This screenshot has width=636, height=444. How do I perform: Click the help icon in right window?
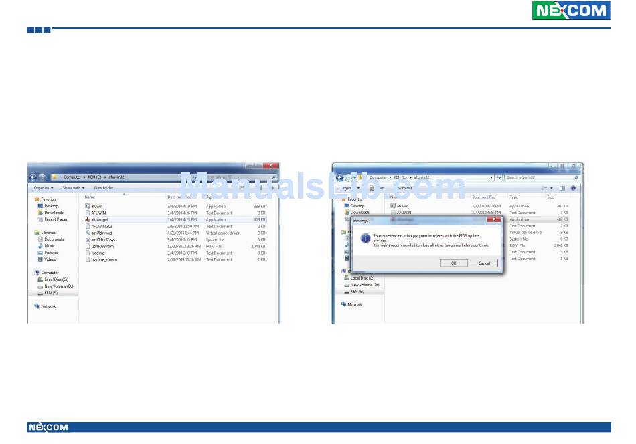pos(573,188)
